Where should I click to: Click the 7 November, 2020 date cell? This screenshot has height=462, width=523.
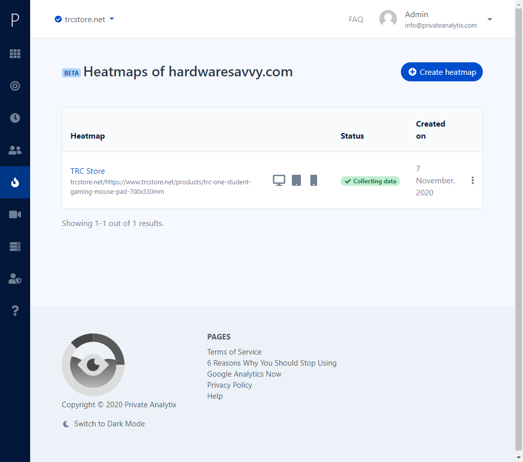coord(435,181)
